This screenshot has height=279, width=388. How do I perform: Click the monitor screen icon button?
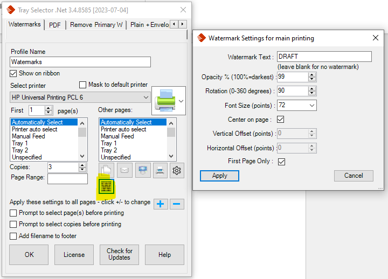pos(142,171)
